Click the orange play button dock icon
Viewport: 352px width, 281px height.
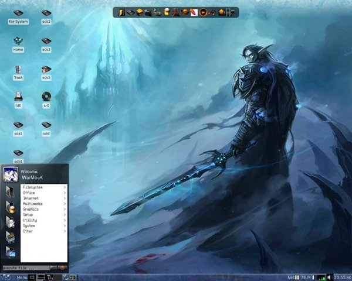coord(203,12)
